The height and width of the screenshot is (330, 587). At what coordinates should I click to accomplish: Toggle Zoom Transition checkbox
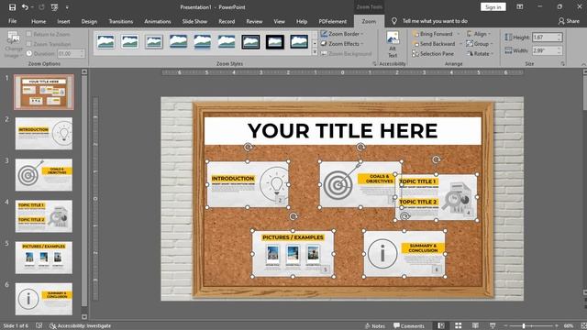click(28, 44)
